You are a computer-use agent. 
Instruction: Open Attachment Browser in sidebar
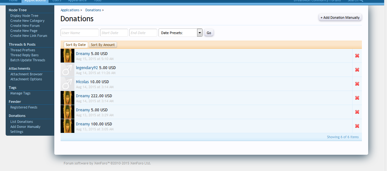[x=26, y=74]
